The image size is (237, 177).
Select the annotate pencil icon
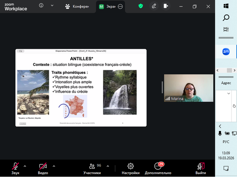tap(153, 6)
